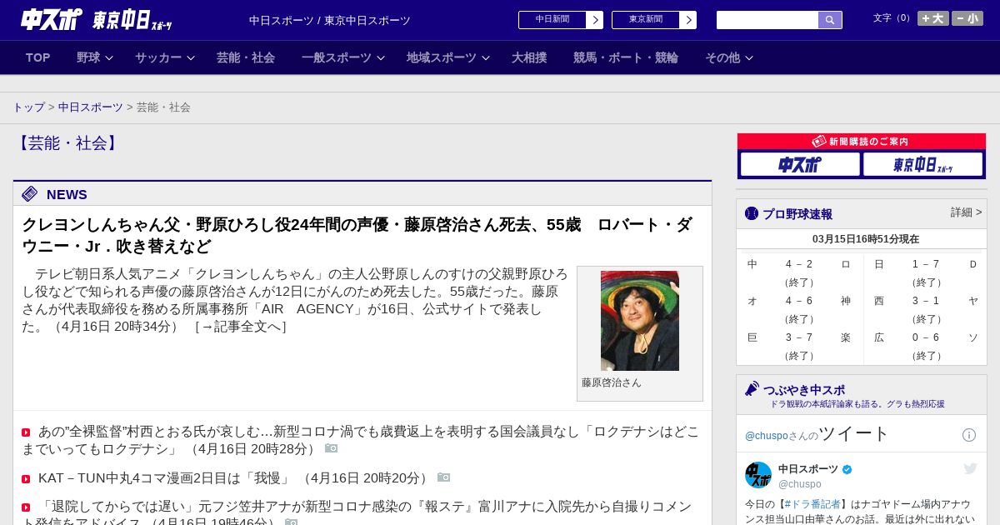Viewport: 1000px width, 525px height.
Task: Open 中日新聞 link button
Action: coord(552,20)
